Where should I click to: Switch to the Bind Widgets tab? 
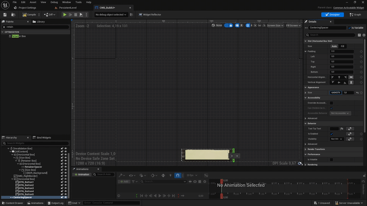[x=43, y=137]
